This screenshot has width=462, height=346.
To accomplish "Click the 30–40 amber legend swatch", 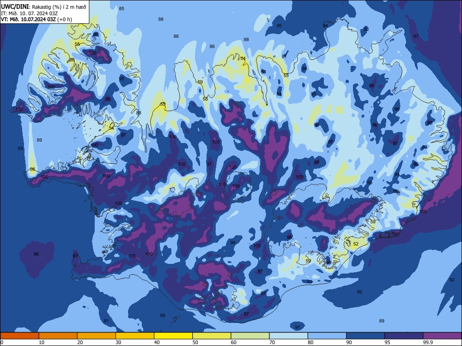I will tap(135, 336).
